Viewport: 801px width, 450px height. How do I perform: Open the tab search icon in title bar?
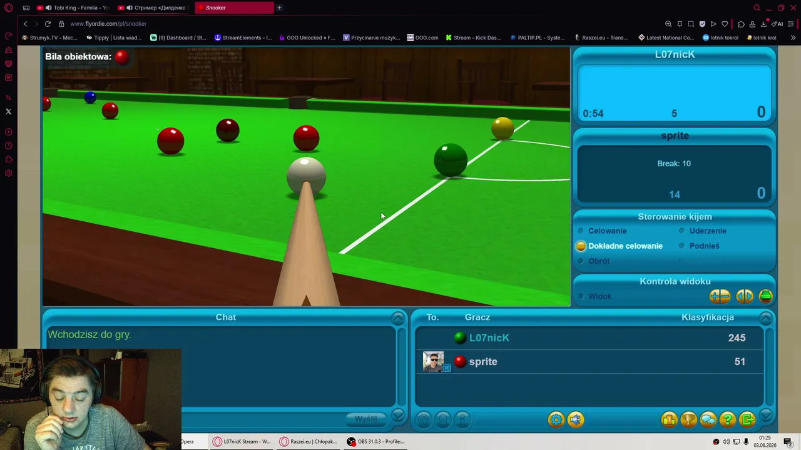[757, 7]
